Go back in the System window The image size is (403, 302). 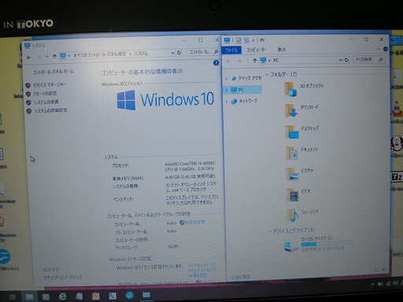pyautogui.click(x=29, y=57)
